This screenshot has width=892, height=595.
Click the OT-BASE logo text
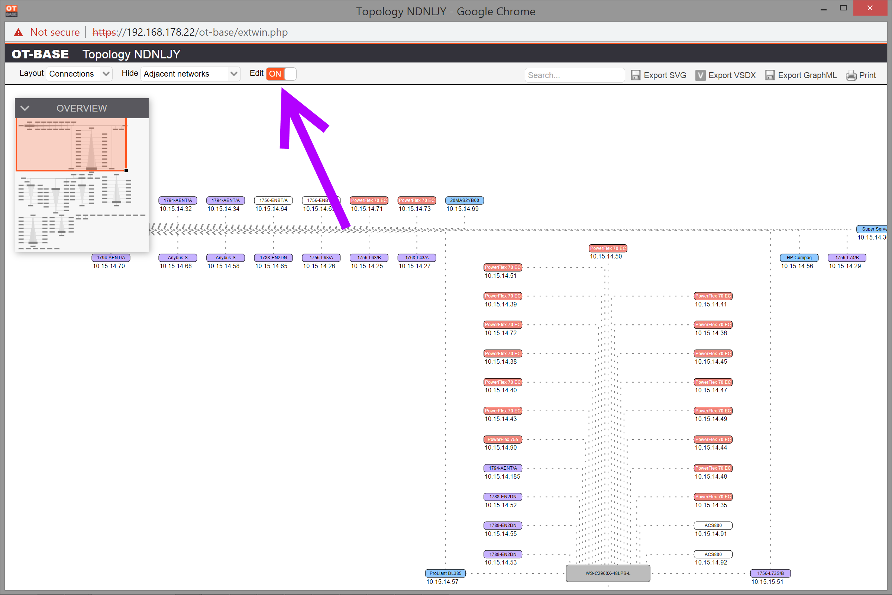(40, 54)
